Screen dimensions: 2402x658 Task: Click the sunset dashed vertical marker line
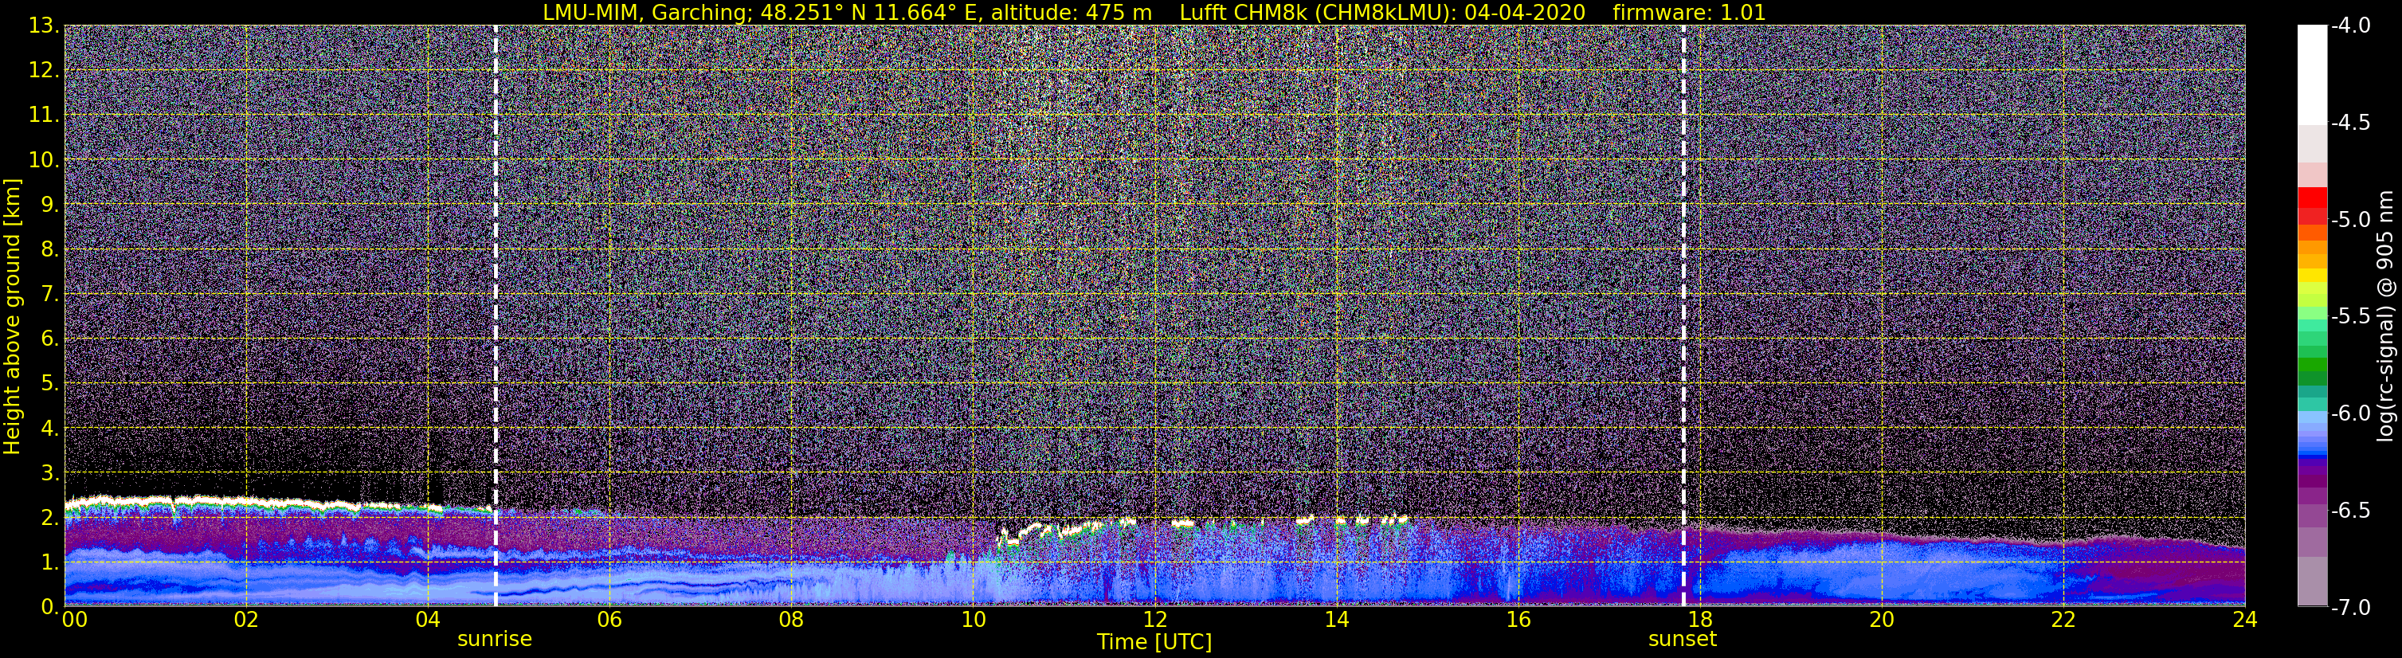[x=1683, y=316]
